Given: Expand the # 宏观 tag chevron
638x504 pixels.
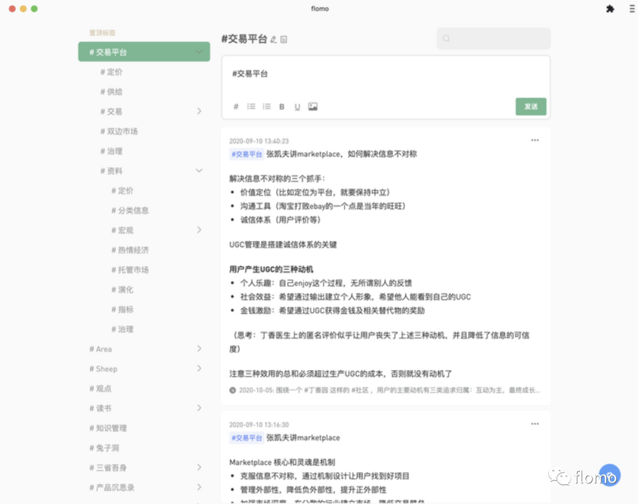Looking at the screenshot, I should pos(199,230).
